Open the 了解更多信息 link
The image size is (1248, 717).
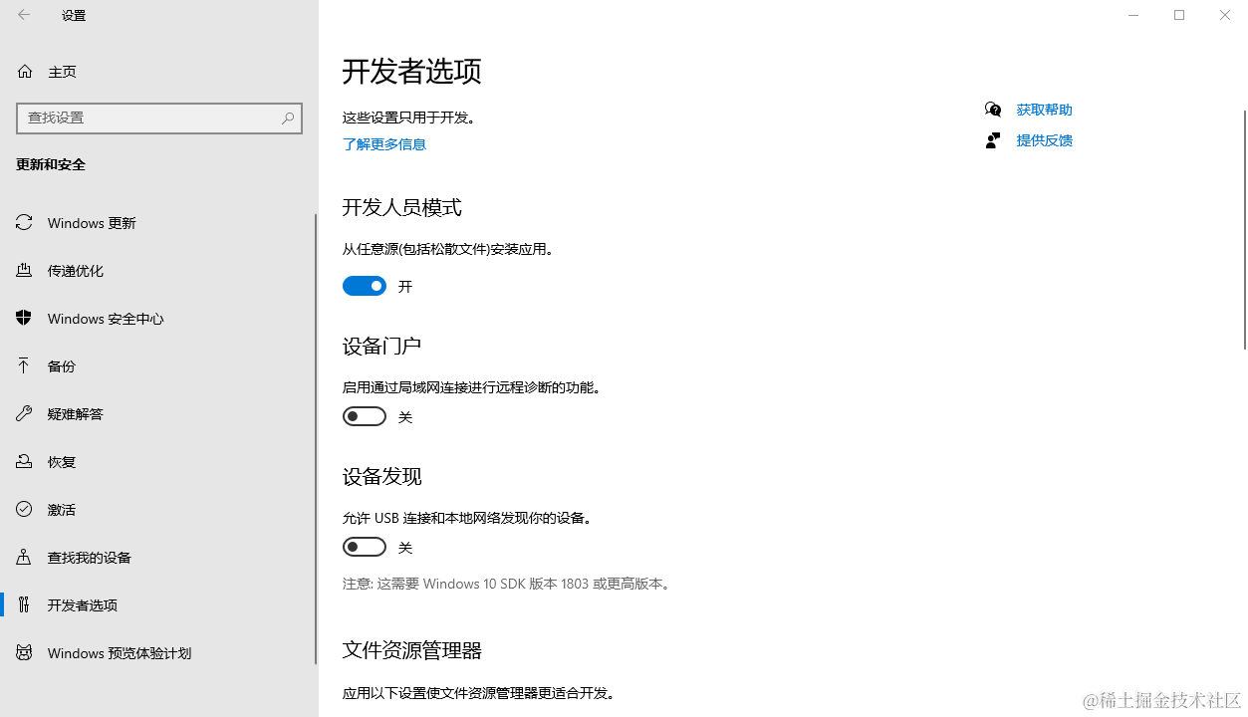pyautogui.click(x=384, y=143)
